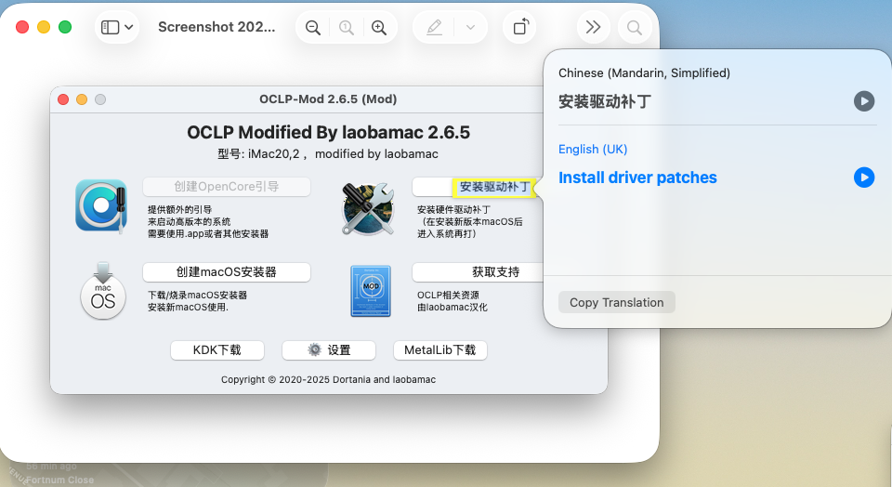Open 设置 with the gear icon
Image resolution: width=892 pixels, height=487 pixels.
(329, 350)
